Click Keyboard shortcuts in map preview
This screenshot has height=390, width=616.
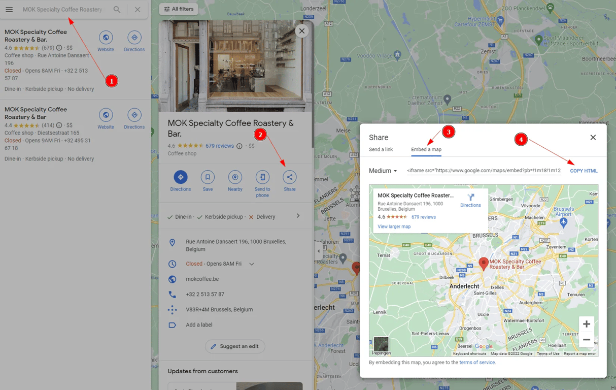point(469,353)
